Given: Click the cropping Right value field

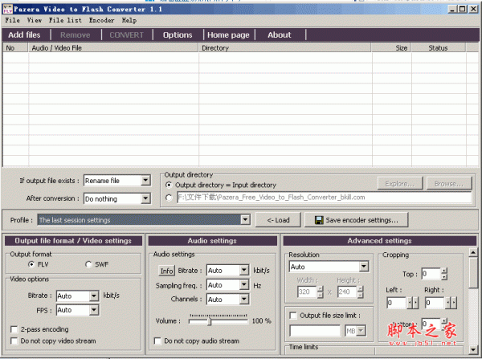Looking at the screenshot, I should pyautogui.click(x=435, y=303).
